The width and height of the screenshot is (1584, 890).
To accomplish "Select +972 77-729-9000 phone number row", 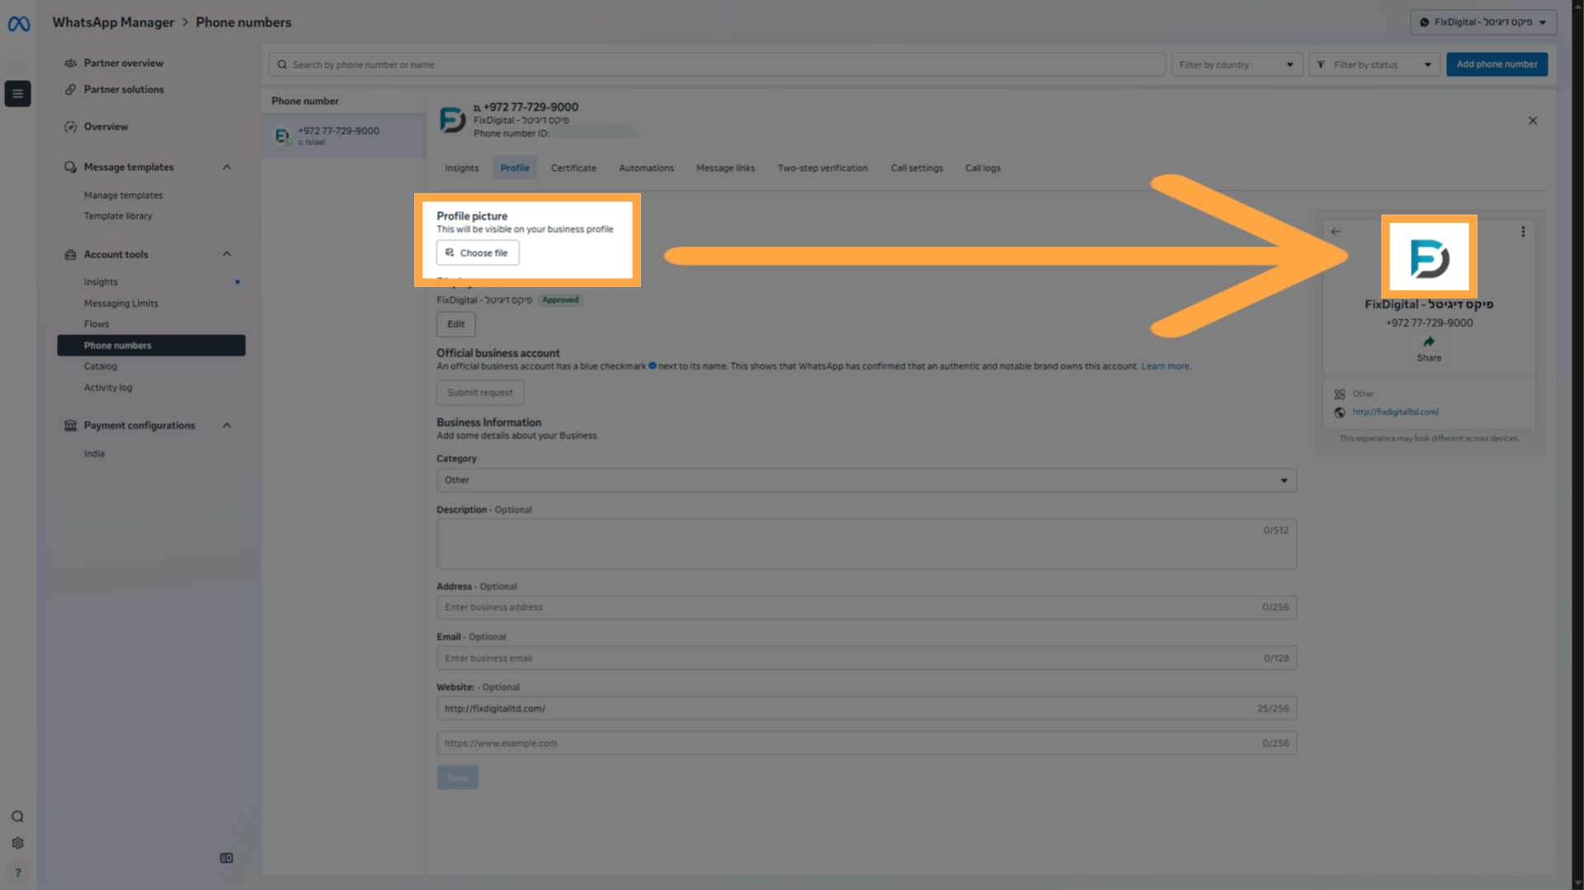I will click(343, 135).
